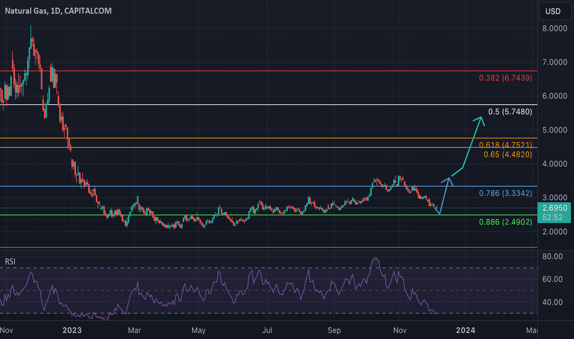Click the May label on time axis
The width and height of the screenshot is (574, 339).
pyautogui.click(x=198, y=330)
